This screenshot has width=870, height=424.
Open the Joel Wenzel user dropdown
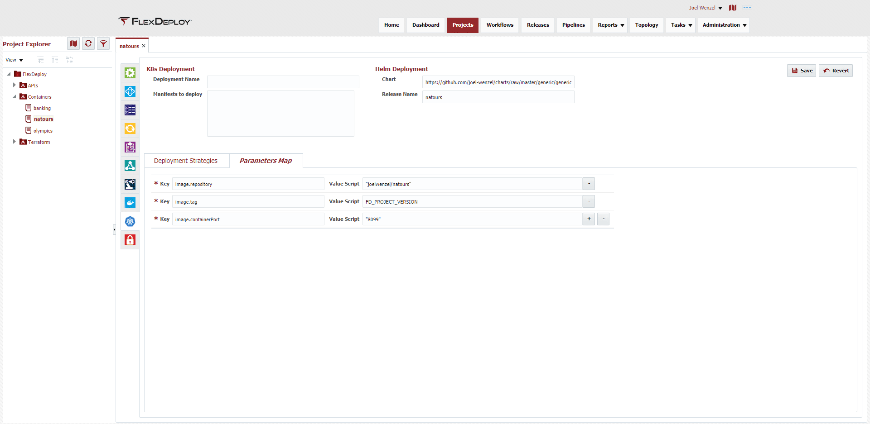coord(706,8)
